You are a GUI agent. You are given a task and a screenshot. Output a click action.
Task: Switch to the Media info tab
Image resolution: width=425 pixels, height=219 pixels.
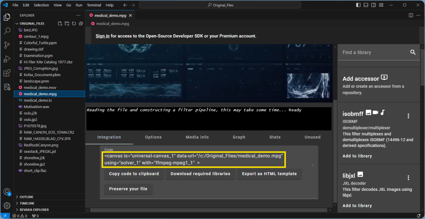[x=197, y=137]
